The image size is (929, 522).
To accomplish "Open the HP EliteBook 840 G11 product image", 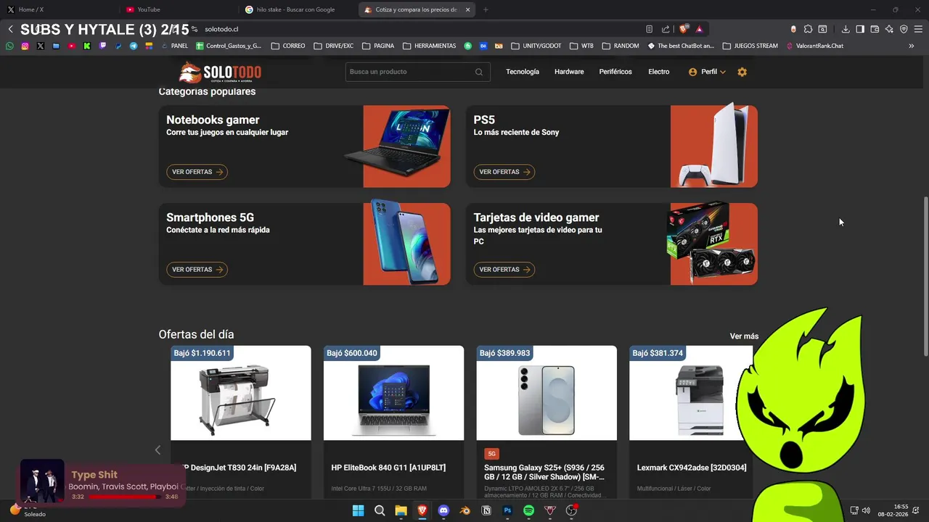I will 393,393.
